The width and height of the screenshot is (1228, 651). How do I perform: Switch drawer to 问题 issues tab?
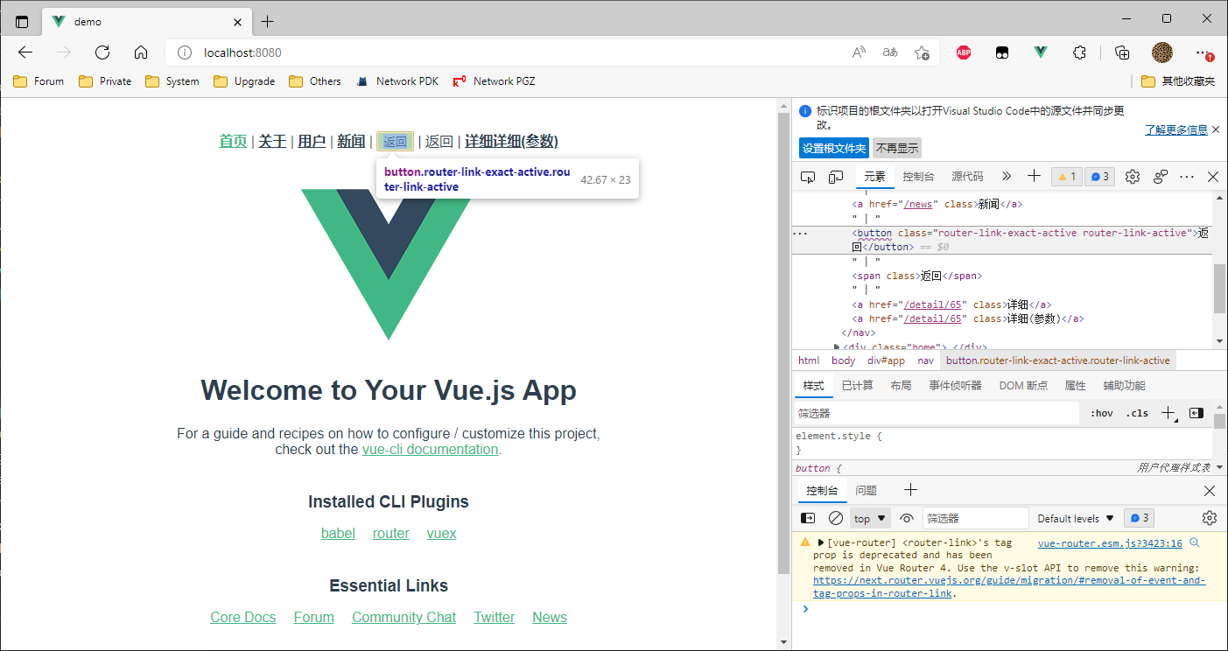pyautogui.click(x=866, y=491)
